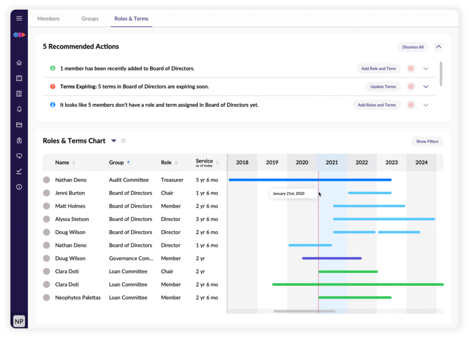Viewport: 469px width, 338px height.
Task: Open the hamburger menu in sidebar
Action: point(19,18)
